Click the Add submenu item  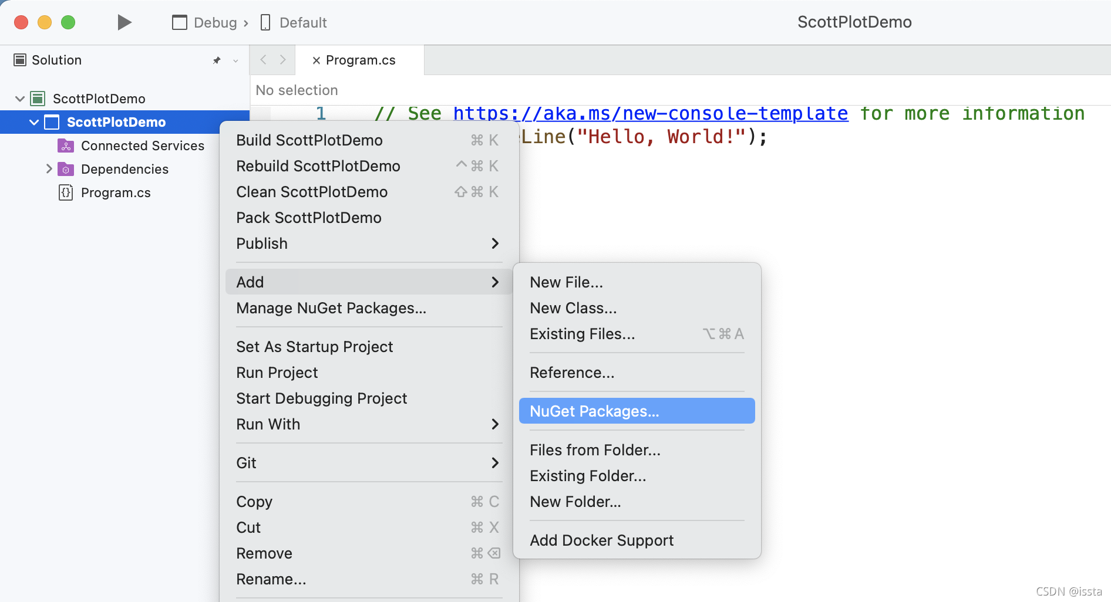pyautogui.click(x=369, y=282)
